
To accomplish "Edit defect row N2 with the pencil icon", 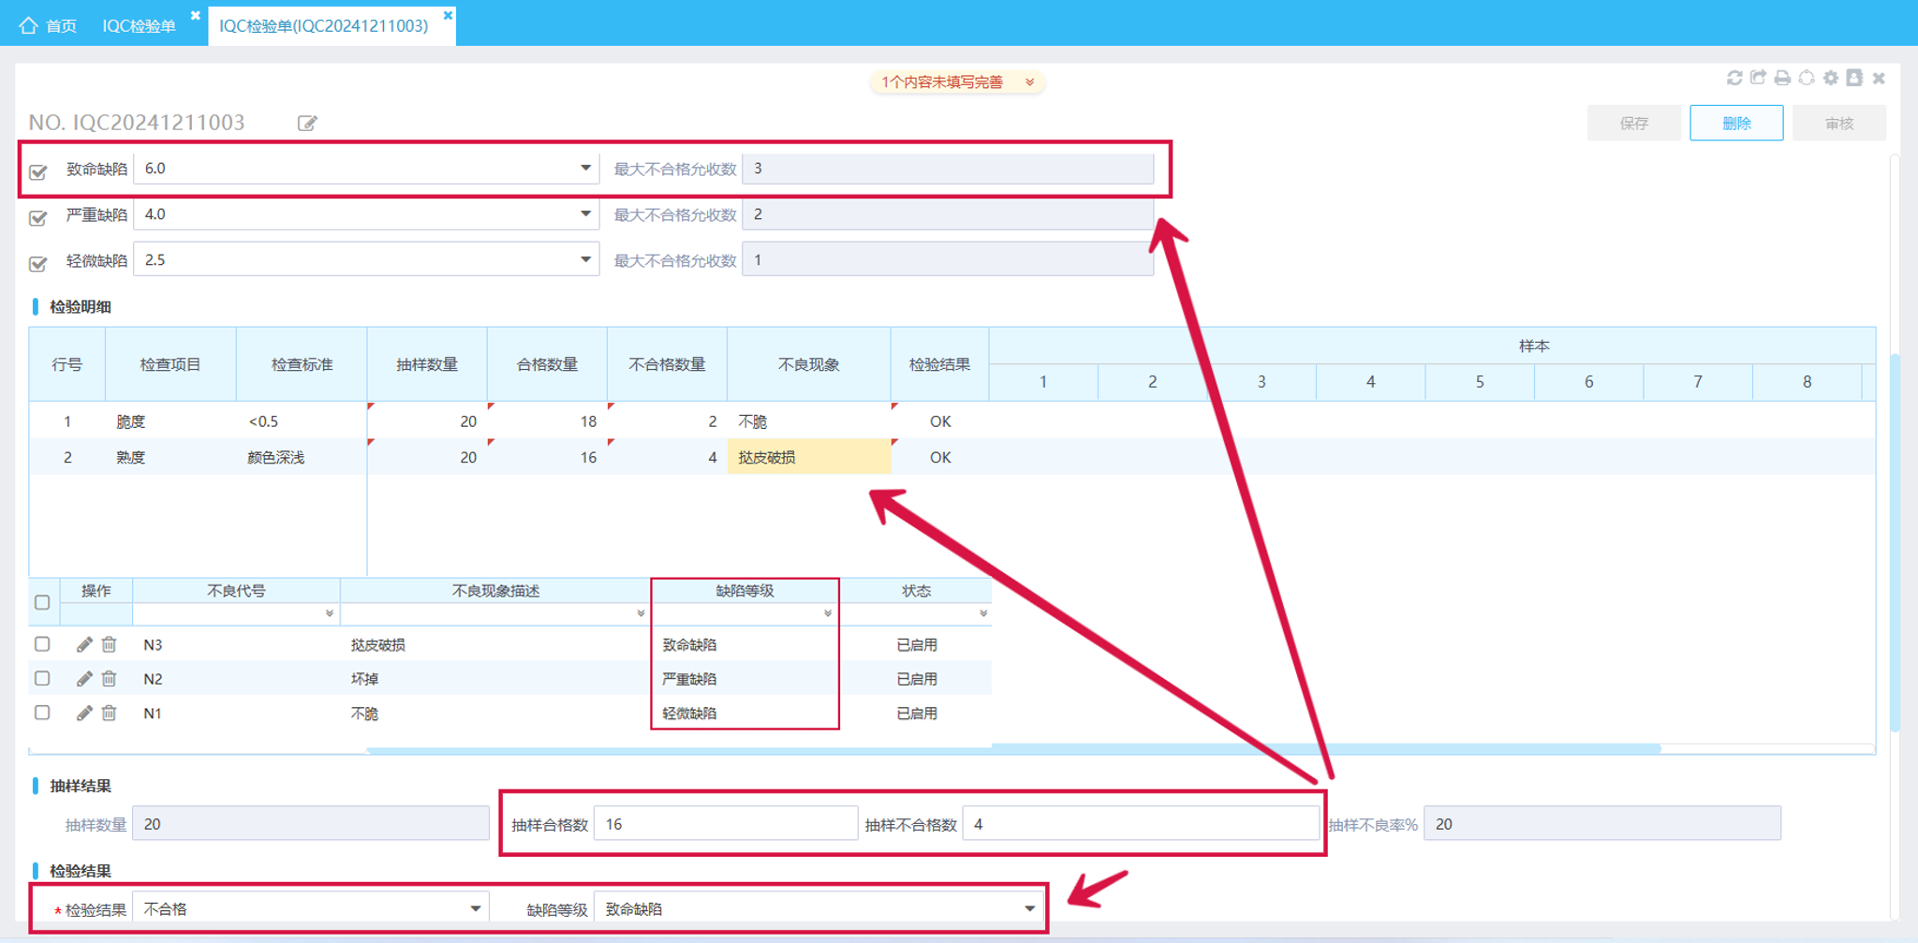I will click(x=84, y=679).
